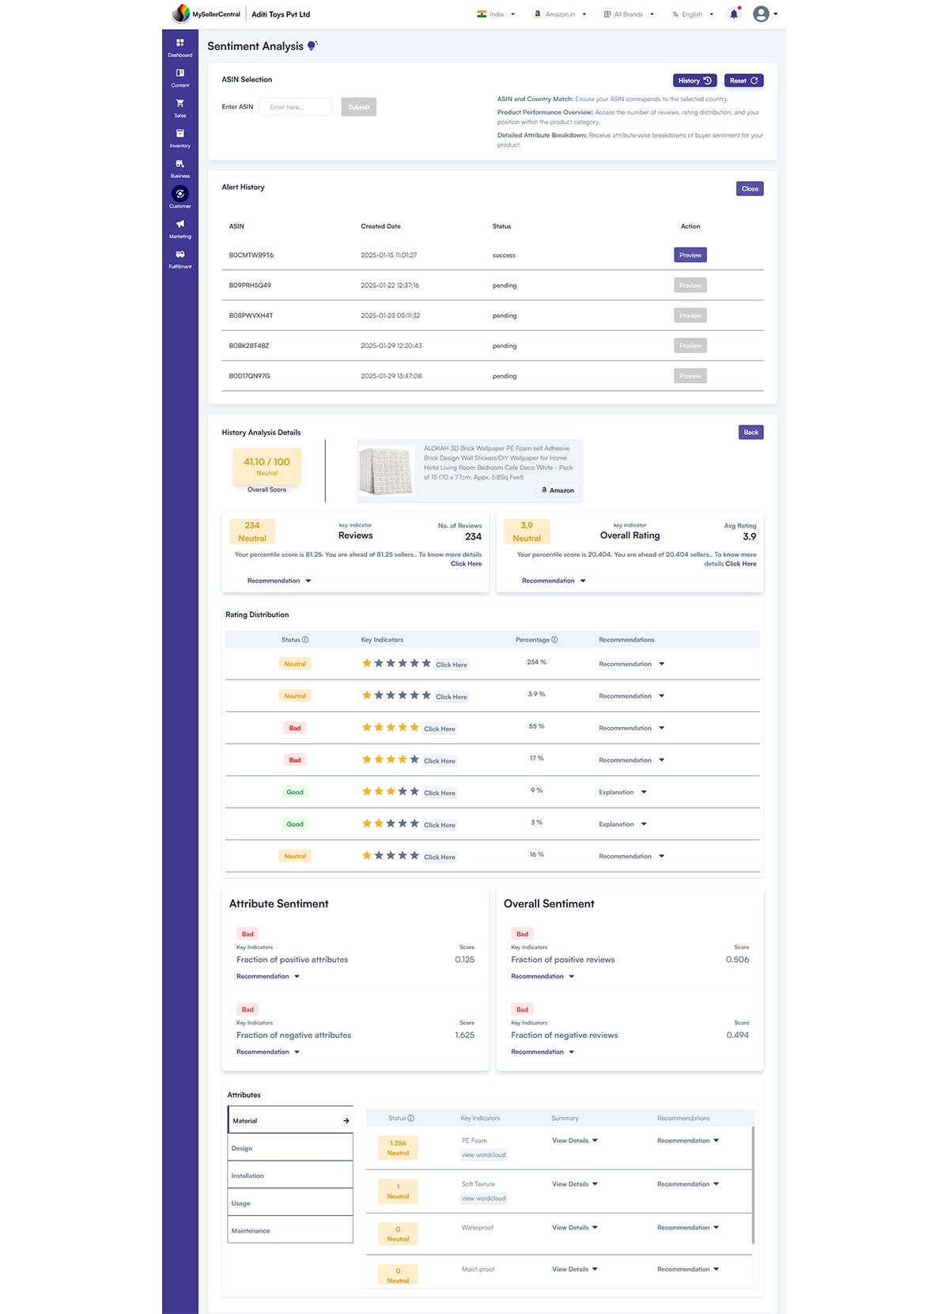Open the Inventory sidebar icon

180,134
